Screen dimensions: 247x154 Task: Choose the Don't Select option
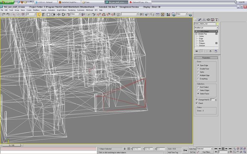coord(203,87)
